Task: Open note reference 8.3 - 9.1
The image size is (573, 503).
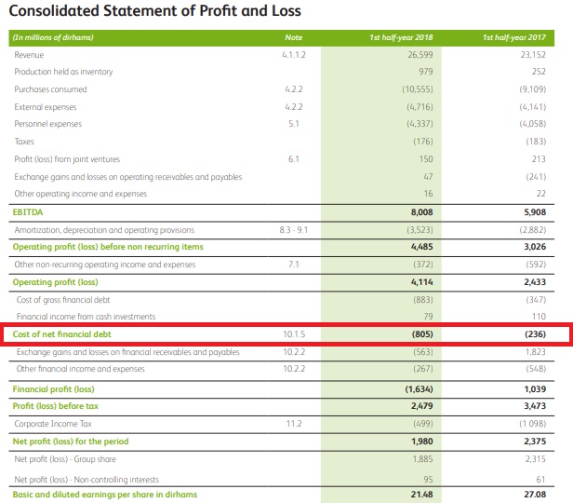Action: point(294,229)
